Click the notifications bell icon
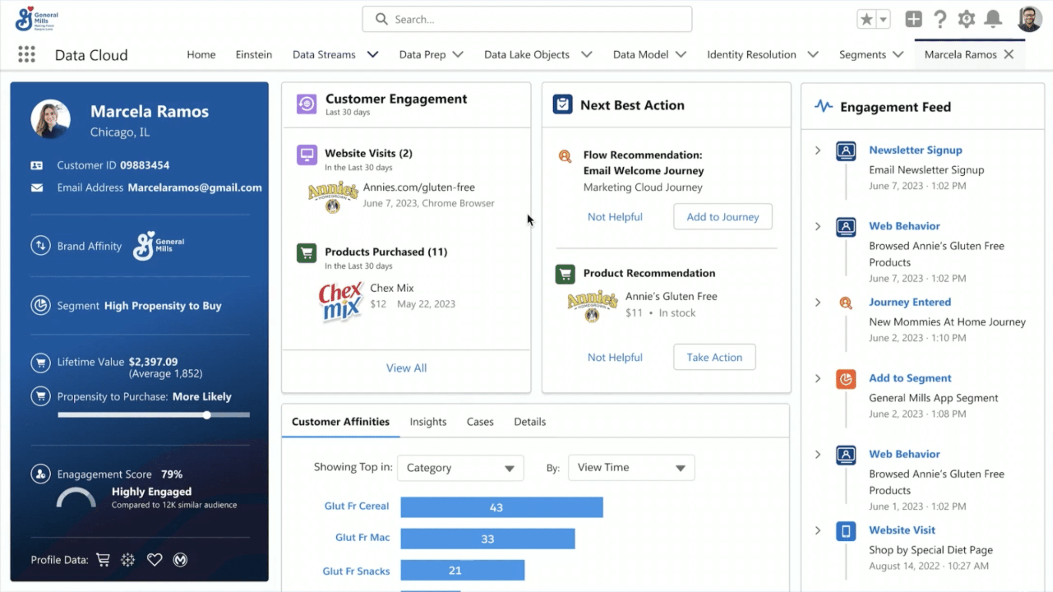Image resolution: width=1053 pixels, height=592 pixels. tap(993, 19)
